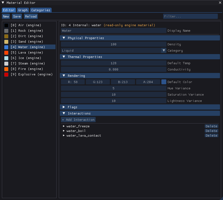Select [5] Lava (engine) material
Image resolution: width=223 pixels, height=200 pixels.
[x=33, y=52]
